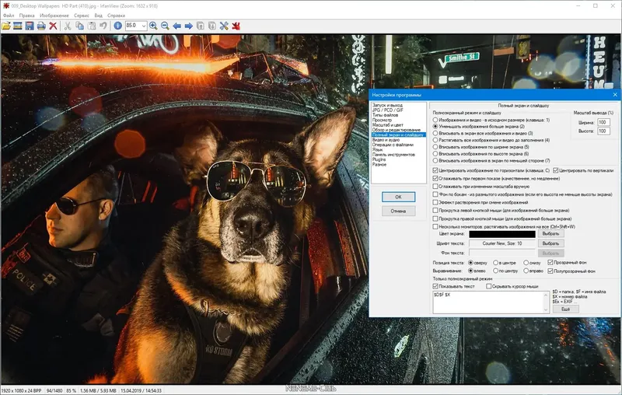Delete the file with the red X icon

[x=53, y=26]
